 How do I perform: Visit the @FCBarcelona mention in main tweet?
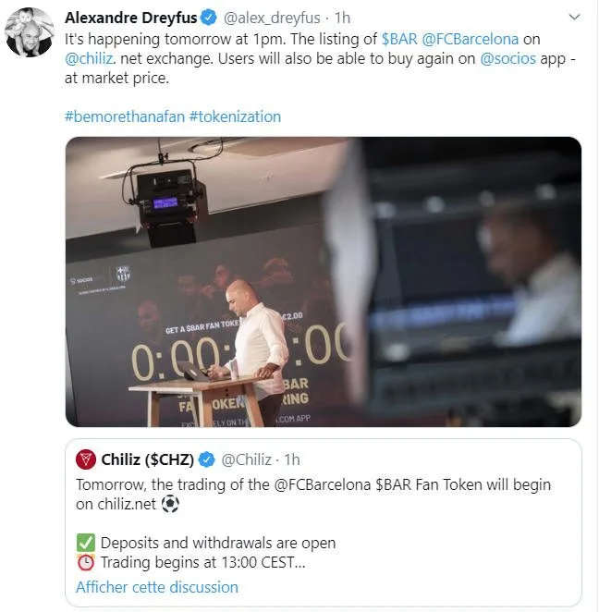[x=471, y=39]
